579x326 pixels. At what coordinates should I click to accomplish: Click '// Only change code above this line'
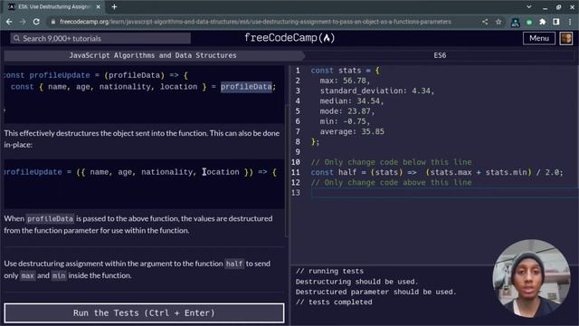pos(391,183)
